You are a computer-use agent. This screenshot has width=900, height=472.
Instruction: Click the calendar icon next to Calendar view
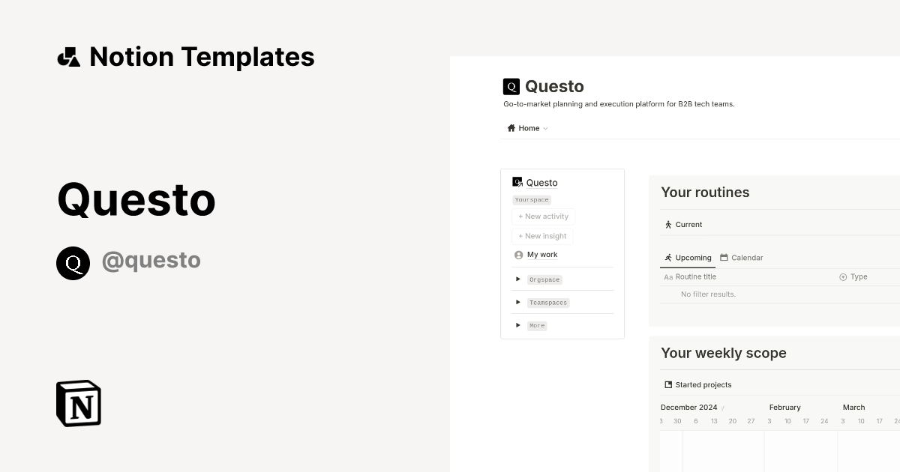click(x=723, y=257)
